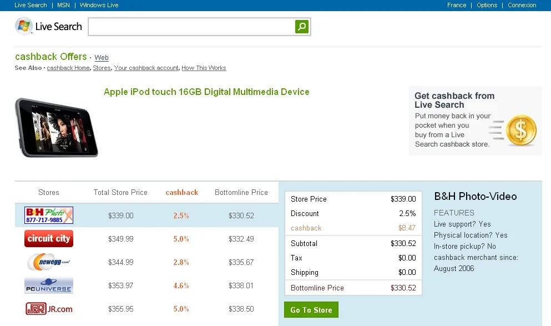Click the Shipping row label
Image resolution: width=551 pixels, height=326 pixels.
(305, 273)
